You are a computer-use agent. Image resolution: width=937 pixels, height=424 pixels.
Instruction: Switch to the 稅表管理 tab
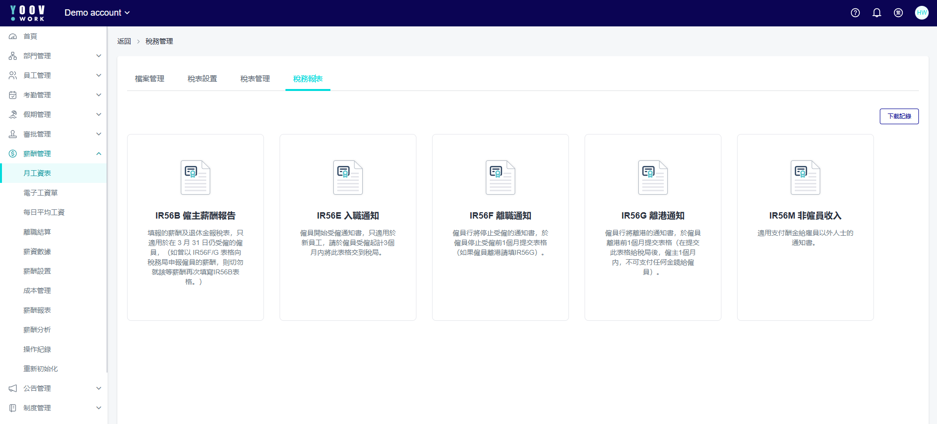coord(255,79)
